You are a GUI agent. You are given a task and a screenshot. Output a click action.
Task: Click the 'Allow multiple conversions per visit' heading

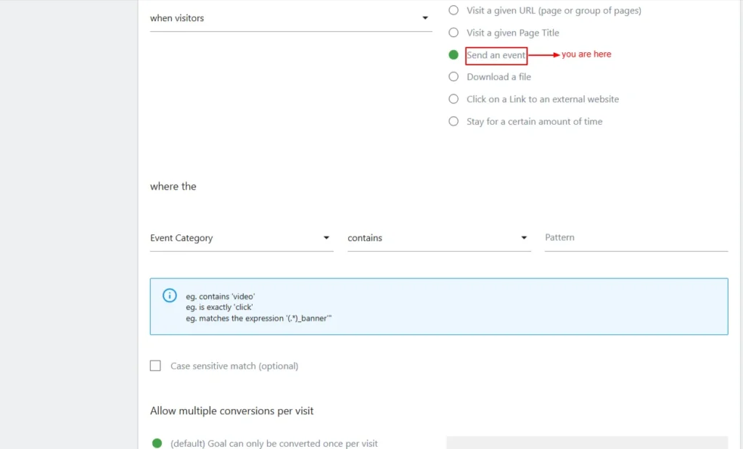pos(231,411)
